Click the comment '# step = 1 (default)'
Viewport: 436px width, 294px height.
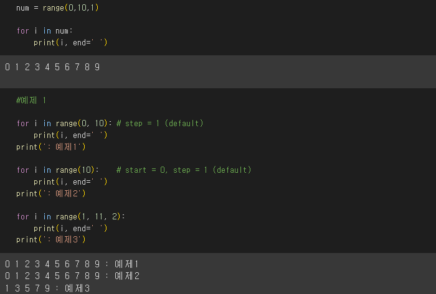(x=160, y=124)
